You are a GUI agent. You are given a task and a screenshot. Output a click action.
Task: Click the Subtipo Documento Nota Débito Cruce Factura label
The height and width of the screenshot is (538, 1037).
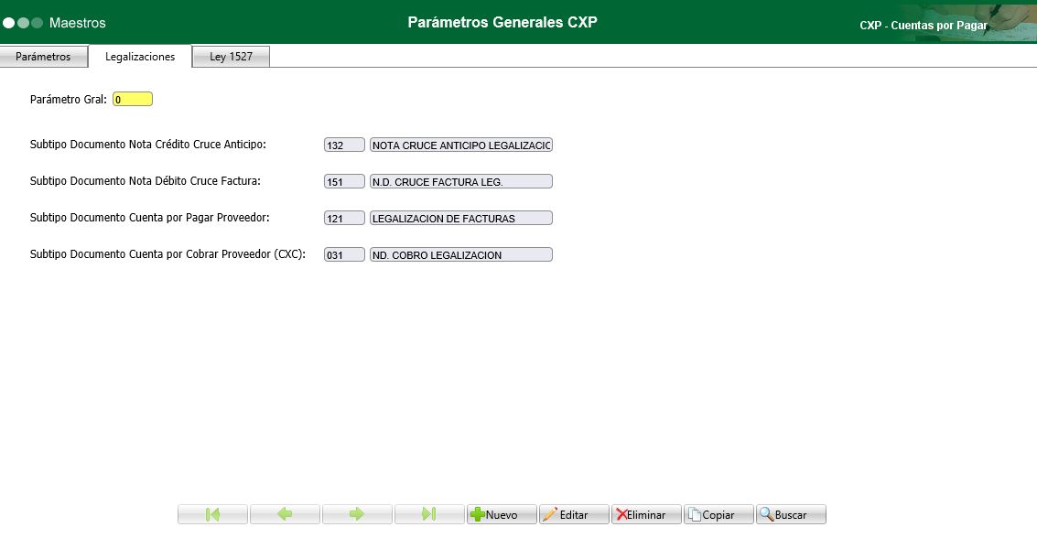click(x=146, y=180)
